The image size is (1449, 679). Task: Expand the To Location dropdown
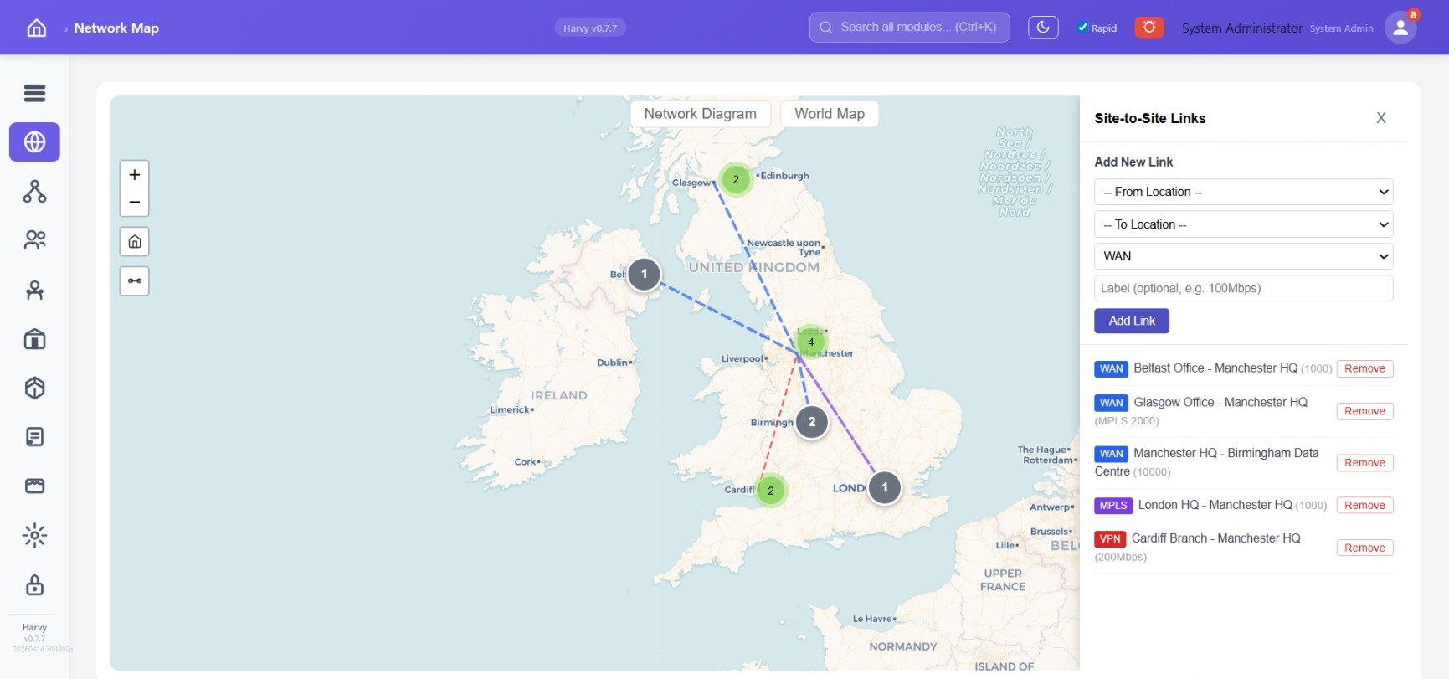pyautogui.click(x=1243, y=224)
